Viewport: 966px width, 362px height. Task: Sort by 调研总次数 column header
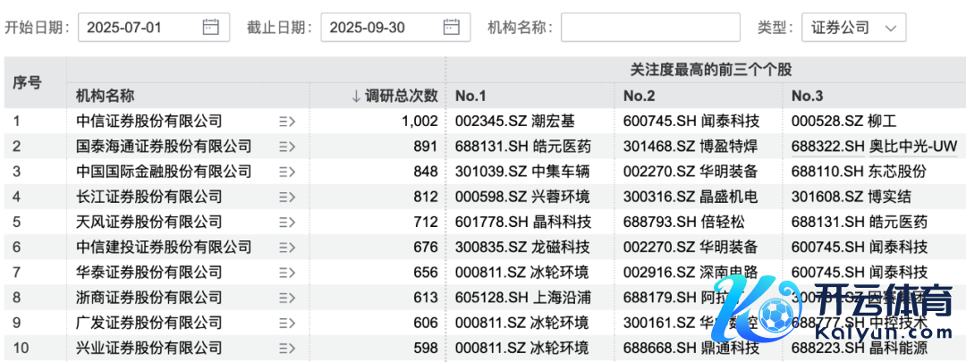394,96
